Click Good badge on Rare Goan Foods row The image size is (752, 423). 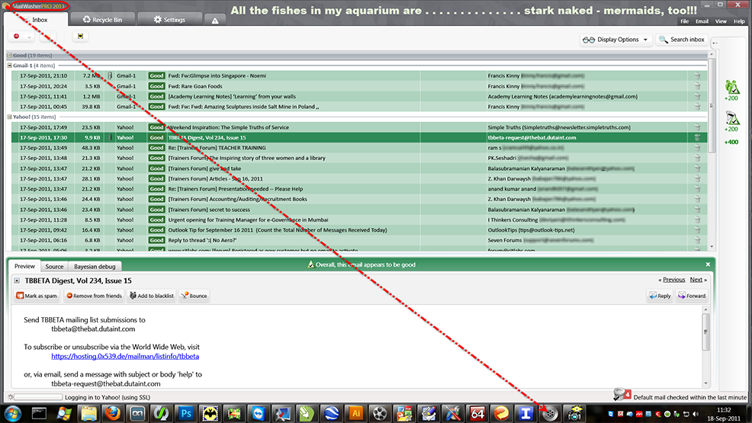click(156, 86)
